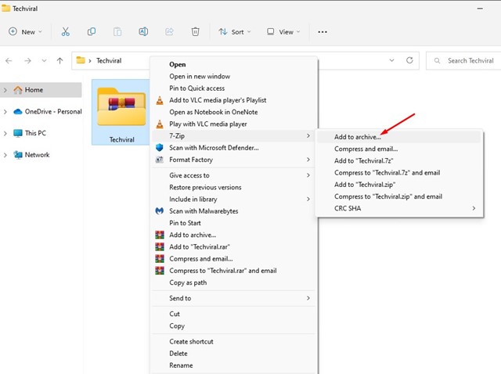501x374 pixels.
Task: Click the Search Techviral input box
Action: pyautogui.click(x=470, y=60)
